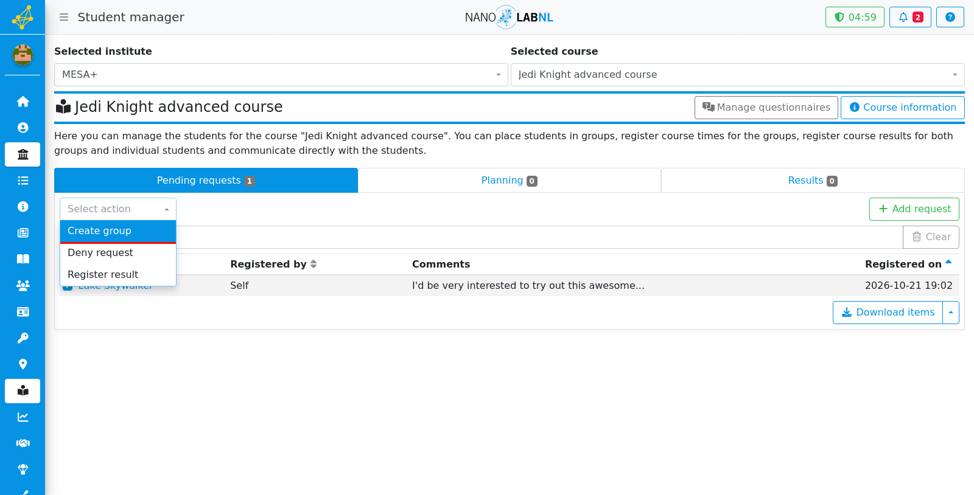This screenshot has width=974, height=495.
Task: Open the chart statistics icon in sidebar
Action: [x=23, y=417]
